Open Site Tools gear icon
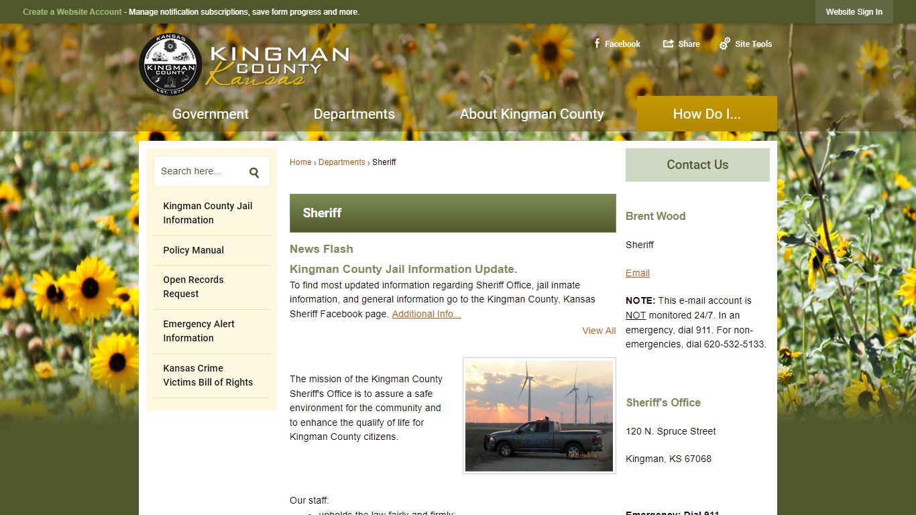This screenshot has width=916, height=515. click(725, 44)
